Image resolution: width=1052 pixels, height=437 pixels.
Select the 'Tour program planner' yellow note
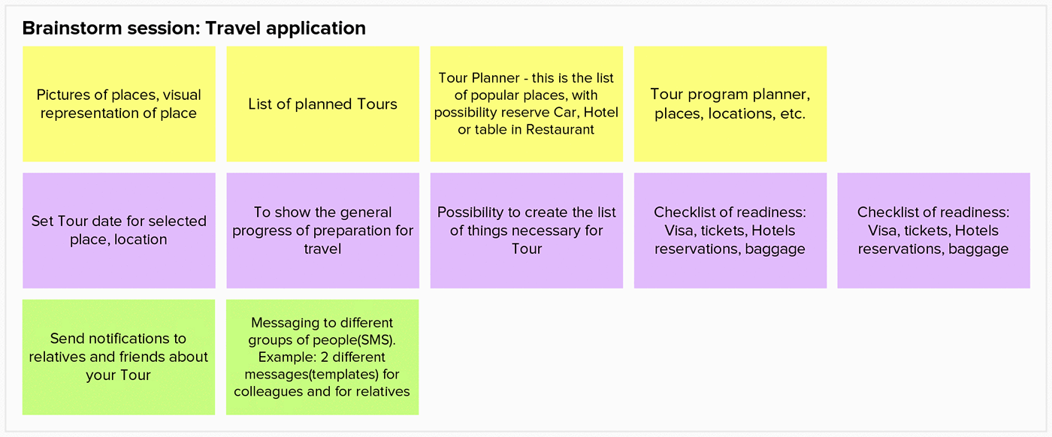coord(730,104)
